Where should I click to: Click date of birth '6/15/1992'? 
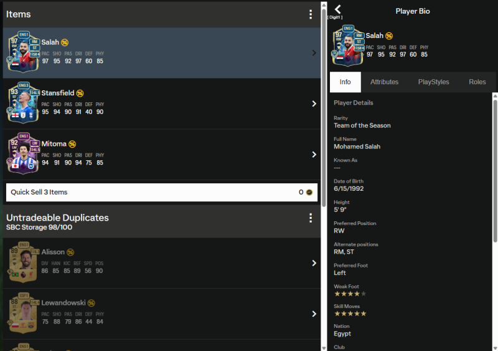coord(349,188)
